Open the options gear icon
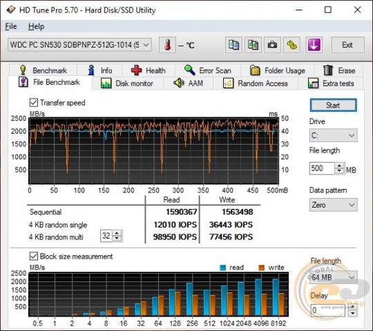373x331 pixels. (291, 45)
